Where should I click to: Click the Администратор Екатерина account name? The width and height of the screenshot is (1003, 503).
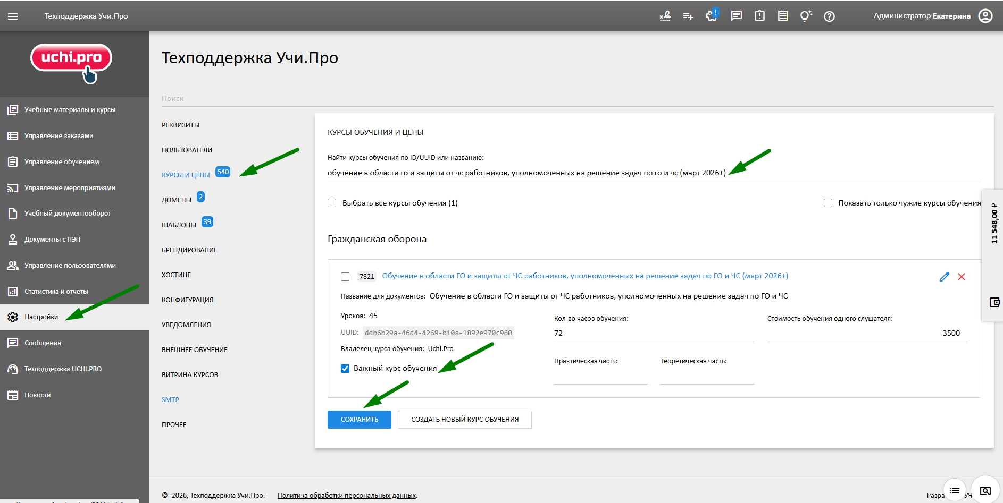tap(922, 16)
